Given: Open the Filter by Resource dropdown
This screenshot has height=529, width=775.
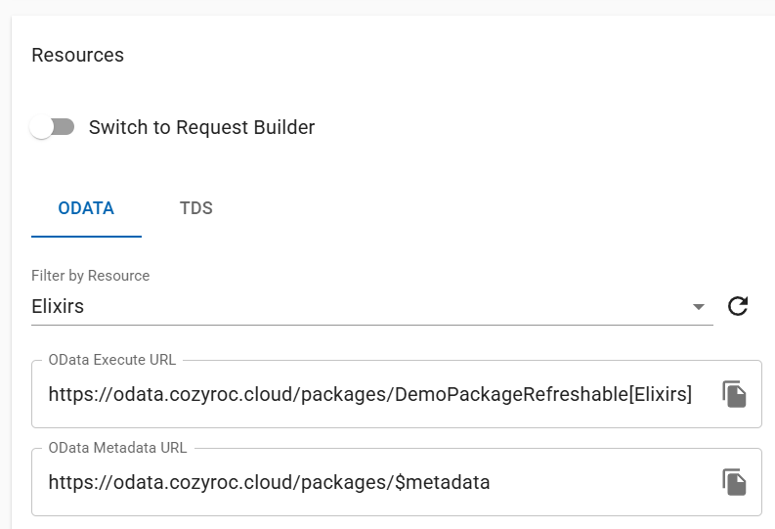Looking at the screenshot, I should point(371,306).
